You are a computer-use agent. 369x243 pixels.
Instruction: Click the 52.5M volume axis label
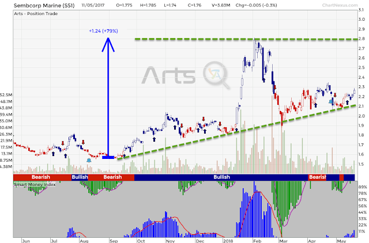[6, 94]
